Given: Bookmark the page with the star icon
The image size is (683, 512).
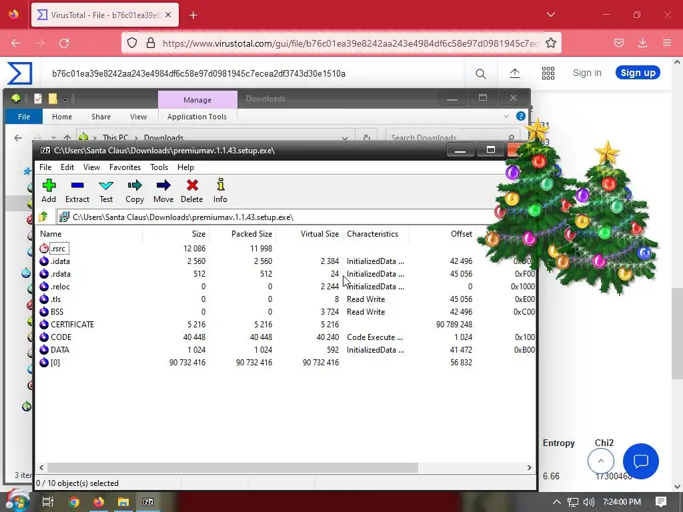Looking at the screenshot, I should (551, 43).
